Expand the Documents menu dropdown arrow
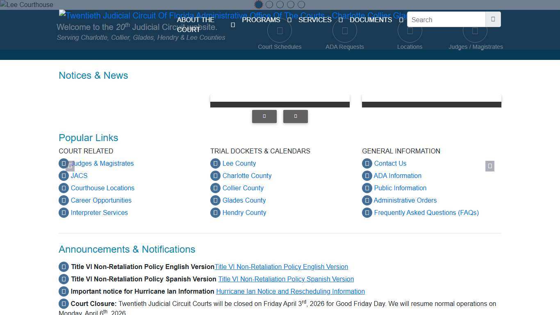560x315 pixels. coord(401,20)
